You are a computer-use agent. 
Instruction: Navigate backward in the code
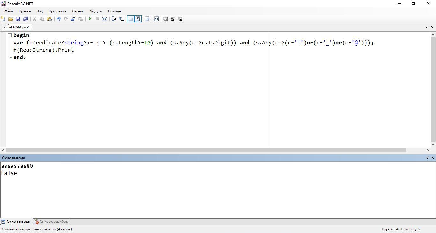(73, 19)
